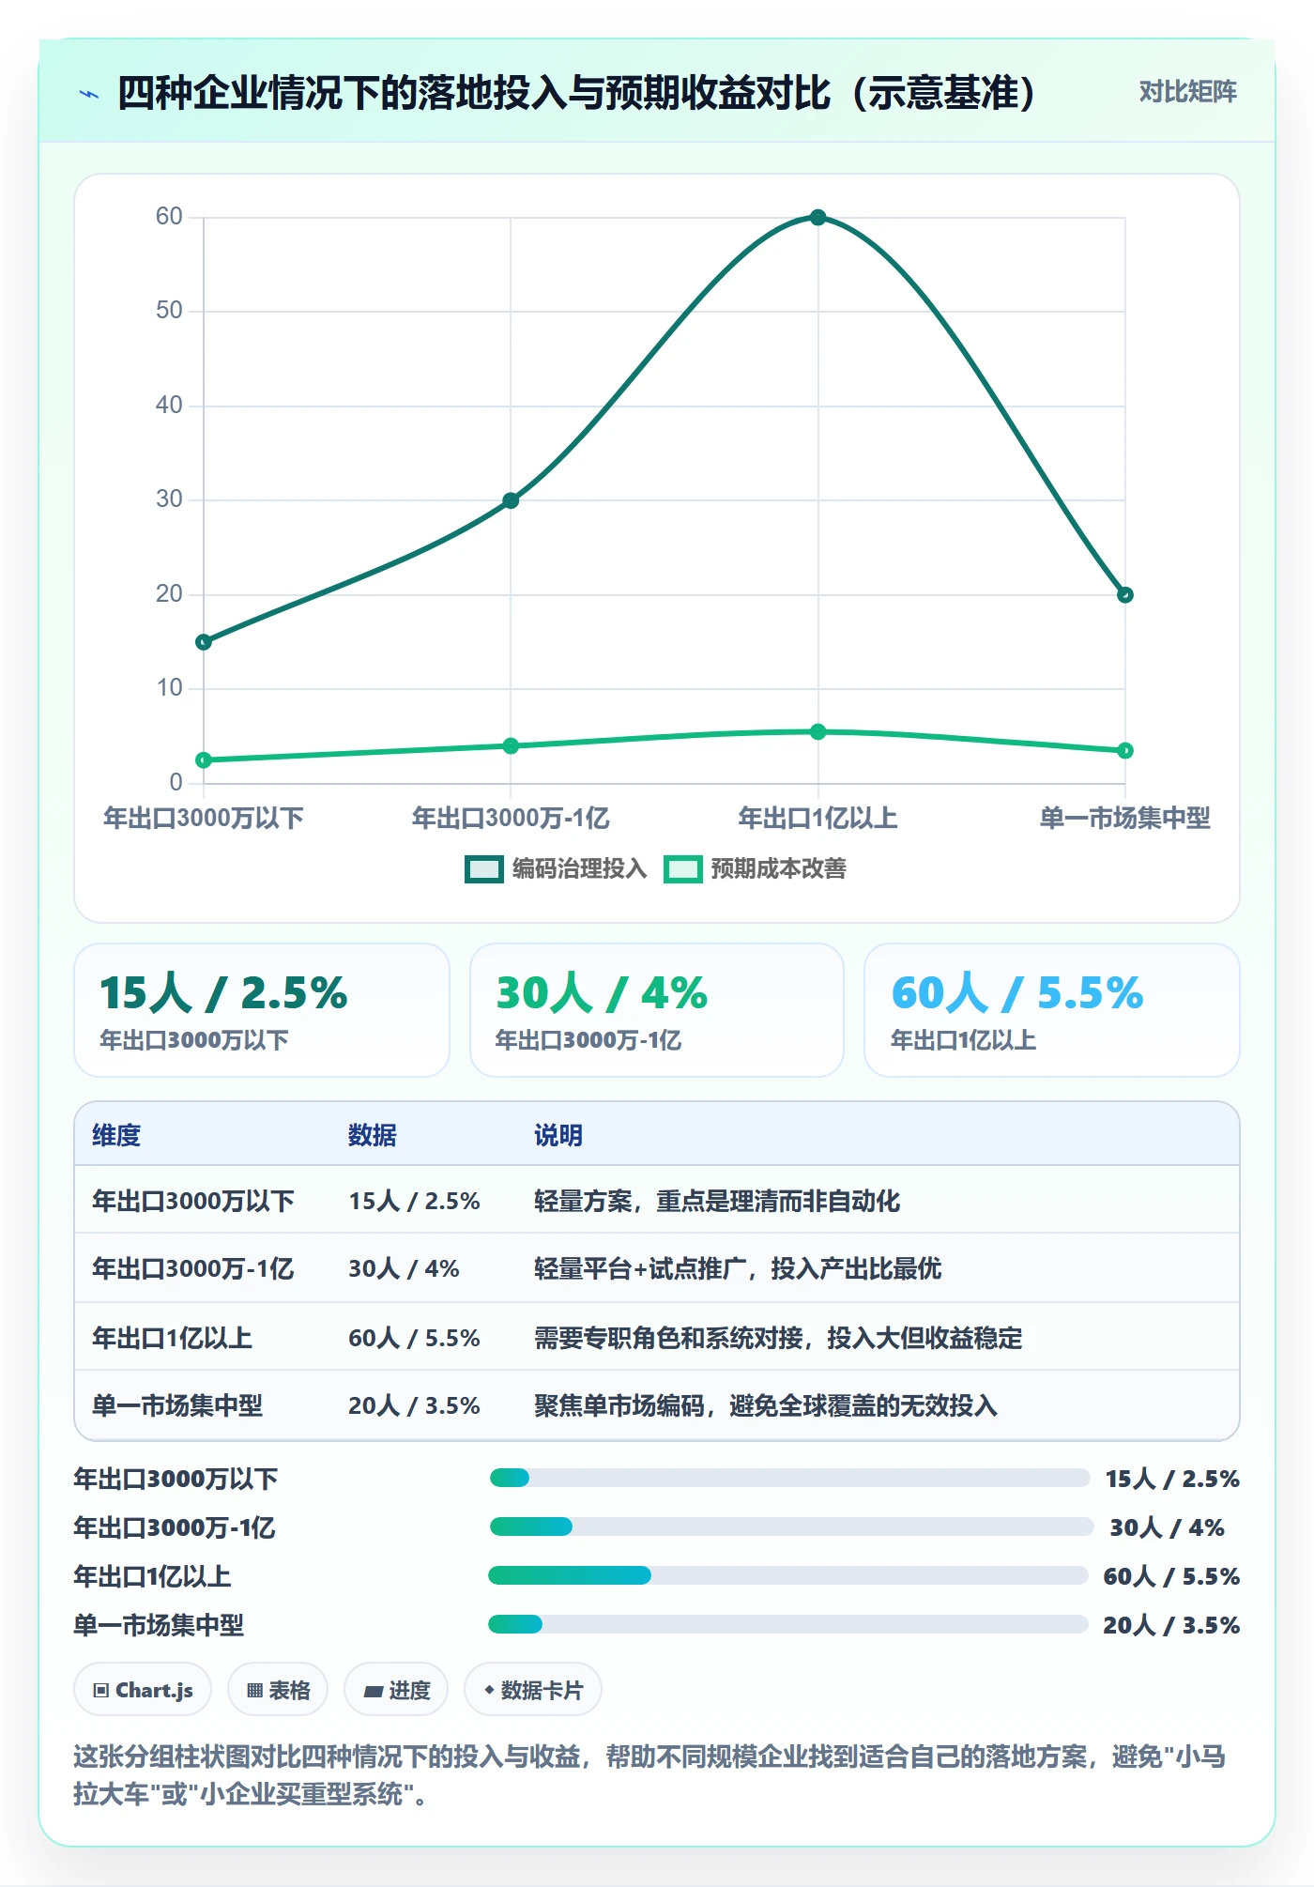Click the progress bar for 单一市场集中型

pos(788,1625)
